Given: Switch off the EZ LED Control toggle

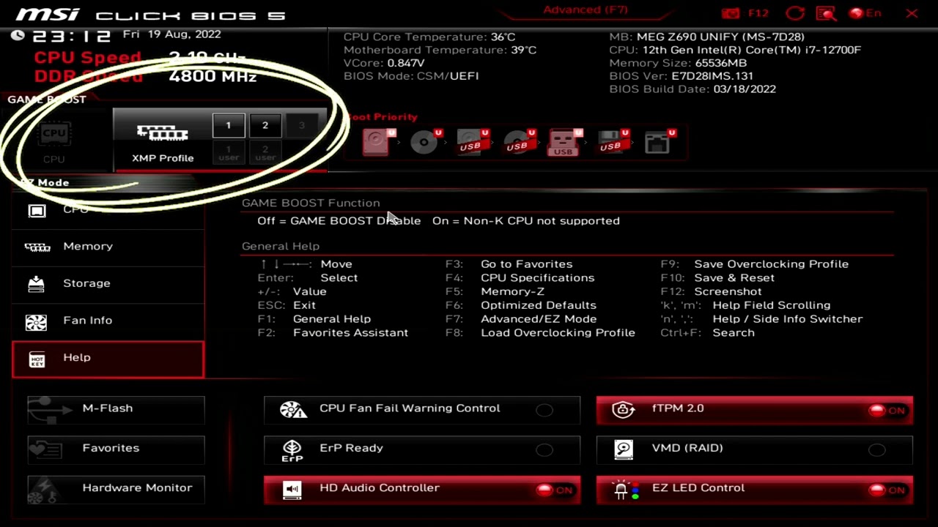Looking at the screenshot, I should click(887, 490).
